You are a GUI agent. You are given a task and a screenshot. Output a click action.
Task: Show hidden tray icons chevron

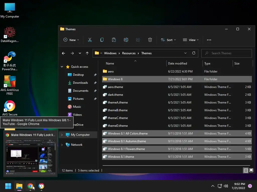pos(213,186)
